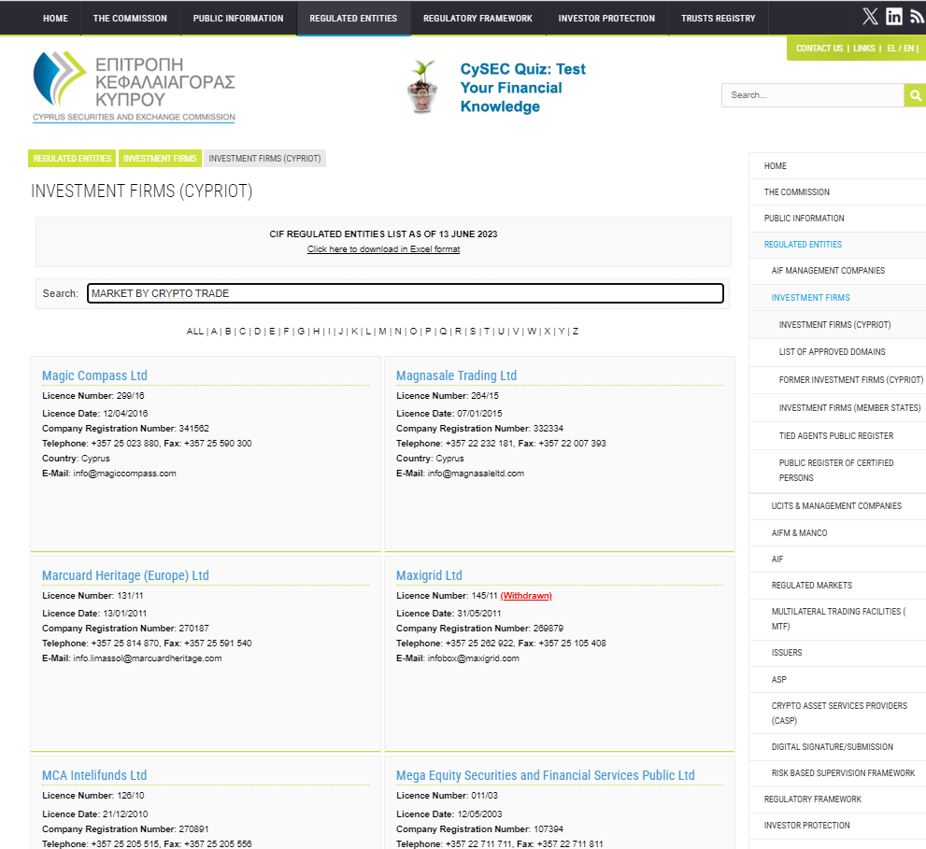
Task: Click the firm search input field
Action: pyautogui.click(x=406, y=293)
